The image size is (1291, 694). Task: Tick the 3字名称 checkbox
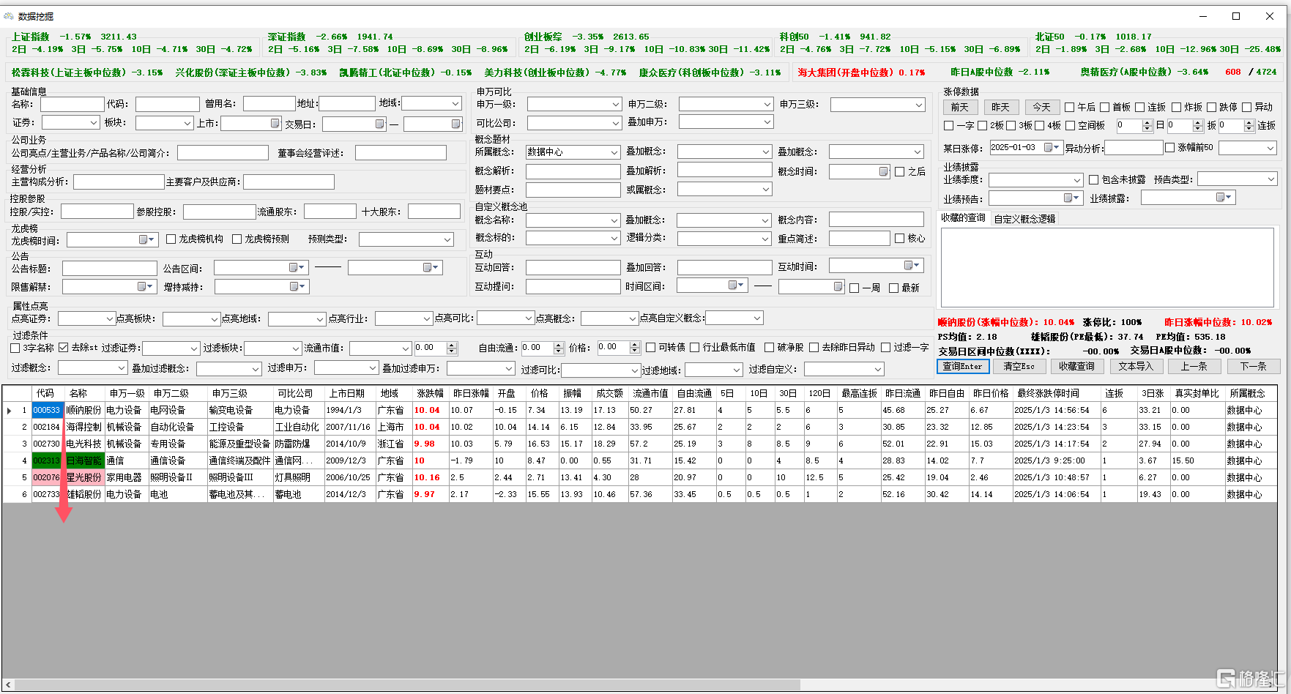(15, 348)
